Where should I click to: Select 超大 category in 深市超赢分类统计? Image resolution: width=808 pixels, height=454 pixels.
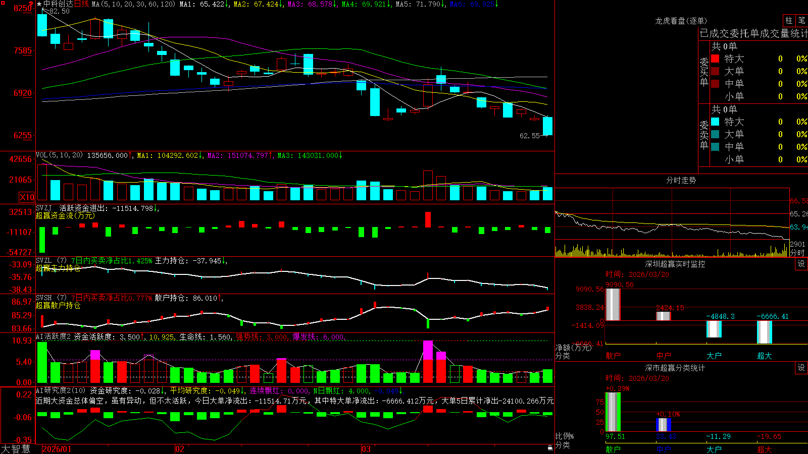[765, 449]
